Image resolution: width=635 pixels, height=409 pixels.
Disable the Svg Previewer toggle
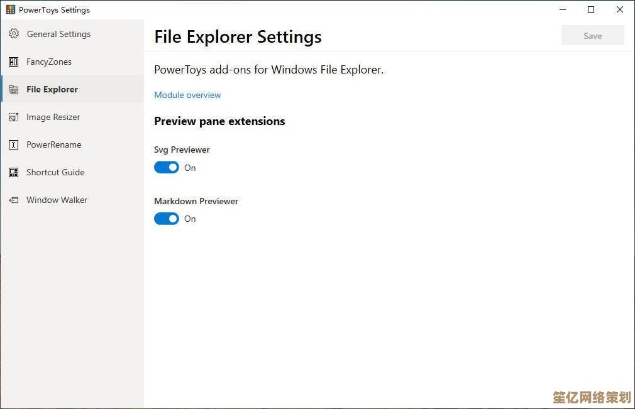[166, 167]
